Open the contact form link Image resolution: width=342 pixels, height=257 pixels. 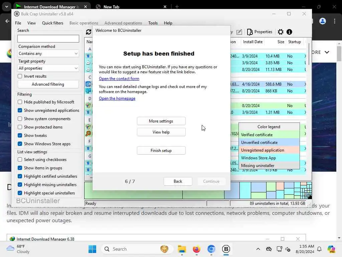[x=119, y=79]
